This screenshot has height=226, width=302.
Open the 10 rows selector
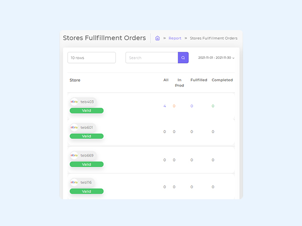[x=92, y=58]
